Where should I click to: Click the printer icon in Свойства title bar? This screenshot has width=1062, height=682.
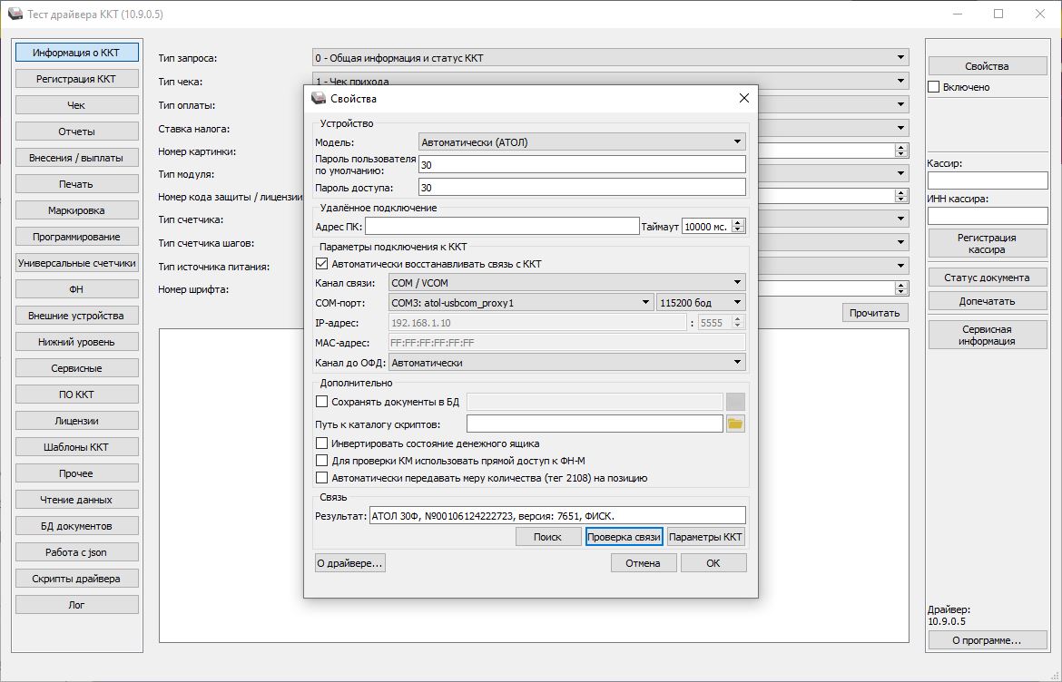coord(319,98)
